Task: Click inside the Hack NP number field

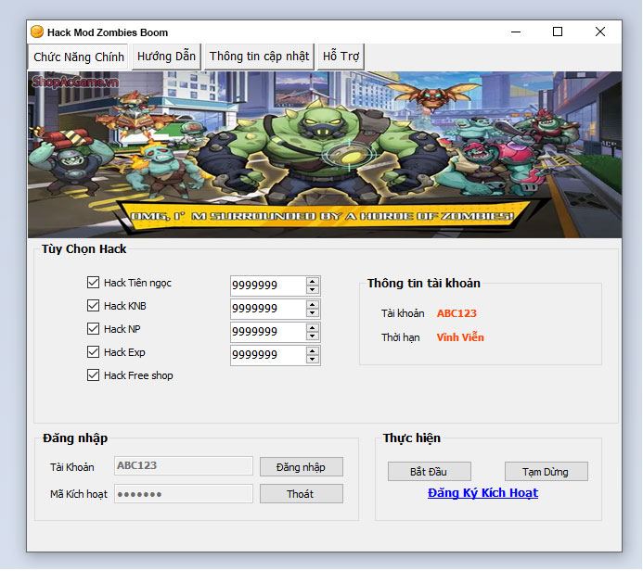Action: [268, 332]
